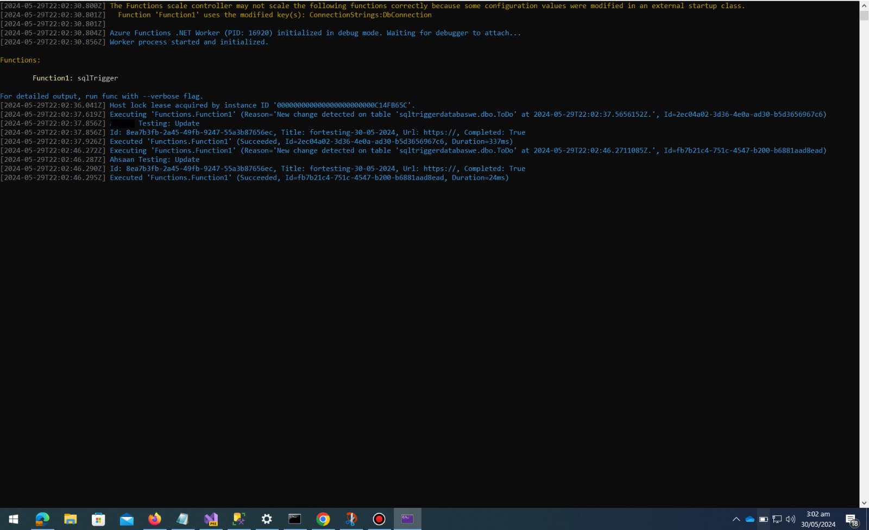869x530 pixels.
Task: Launch Visual Studio Preview from the taskbar
Action: pos(211,519)
